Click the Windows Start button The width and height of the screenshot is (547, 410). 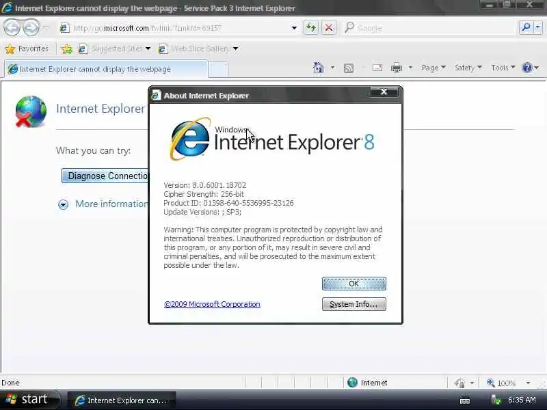(x=30, y=400)
